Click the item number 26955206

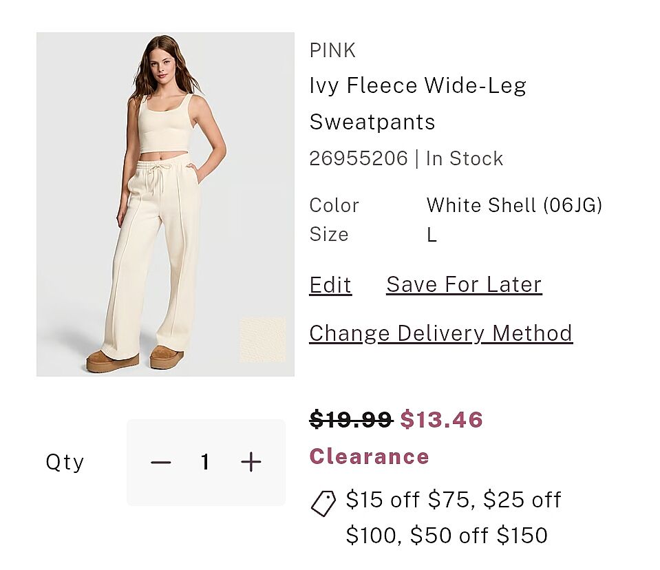pyautogui.click(x=359, y=158)
